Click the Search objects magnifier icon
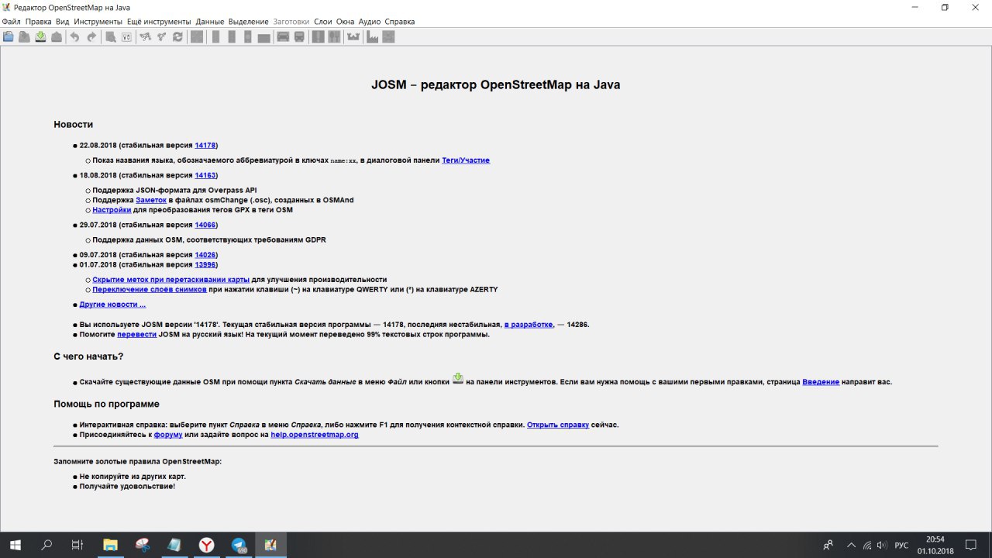 [x=111, y=36]
